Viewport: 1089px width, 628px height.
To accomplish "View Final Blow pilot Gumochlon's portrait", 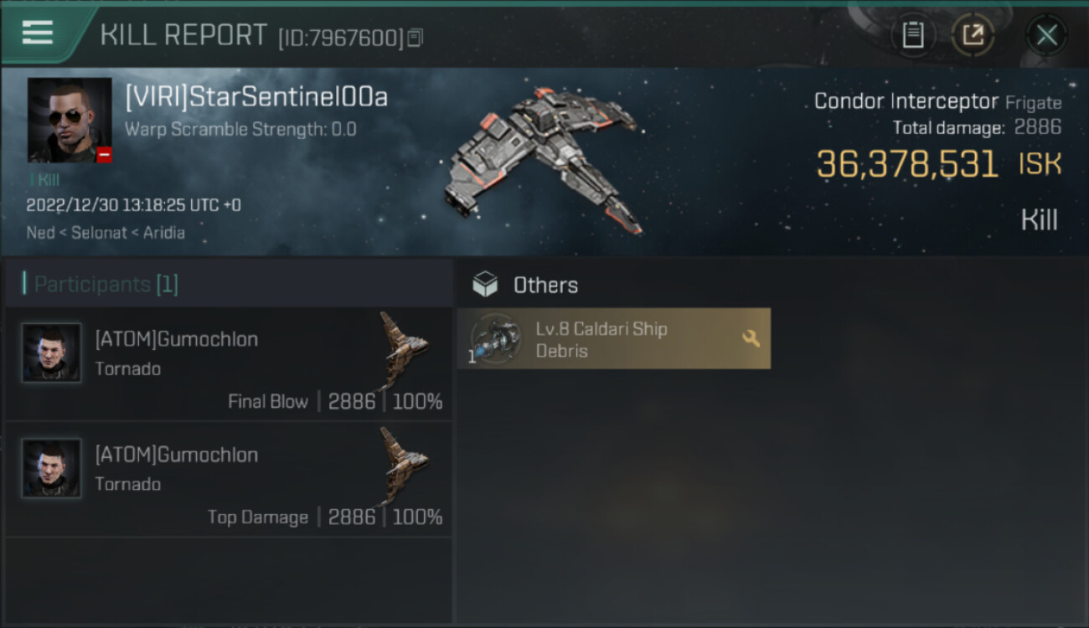I will [51, 353].
